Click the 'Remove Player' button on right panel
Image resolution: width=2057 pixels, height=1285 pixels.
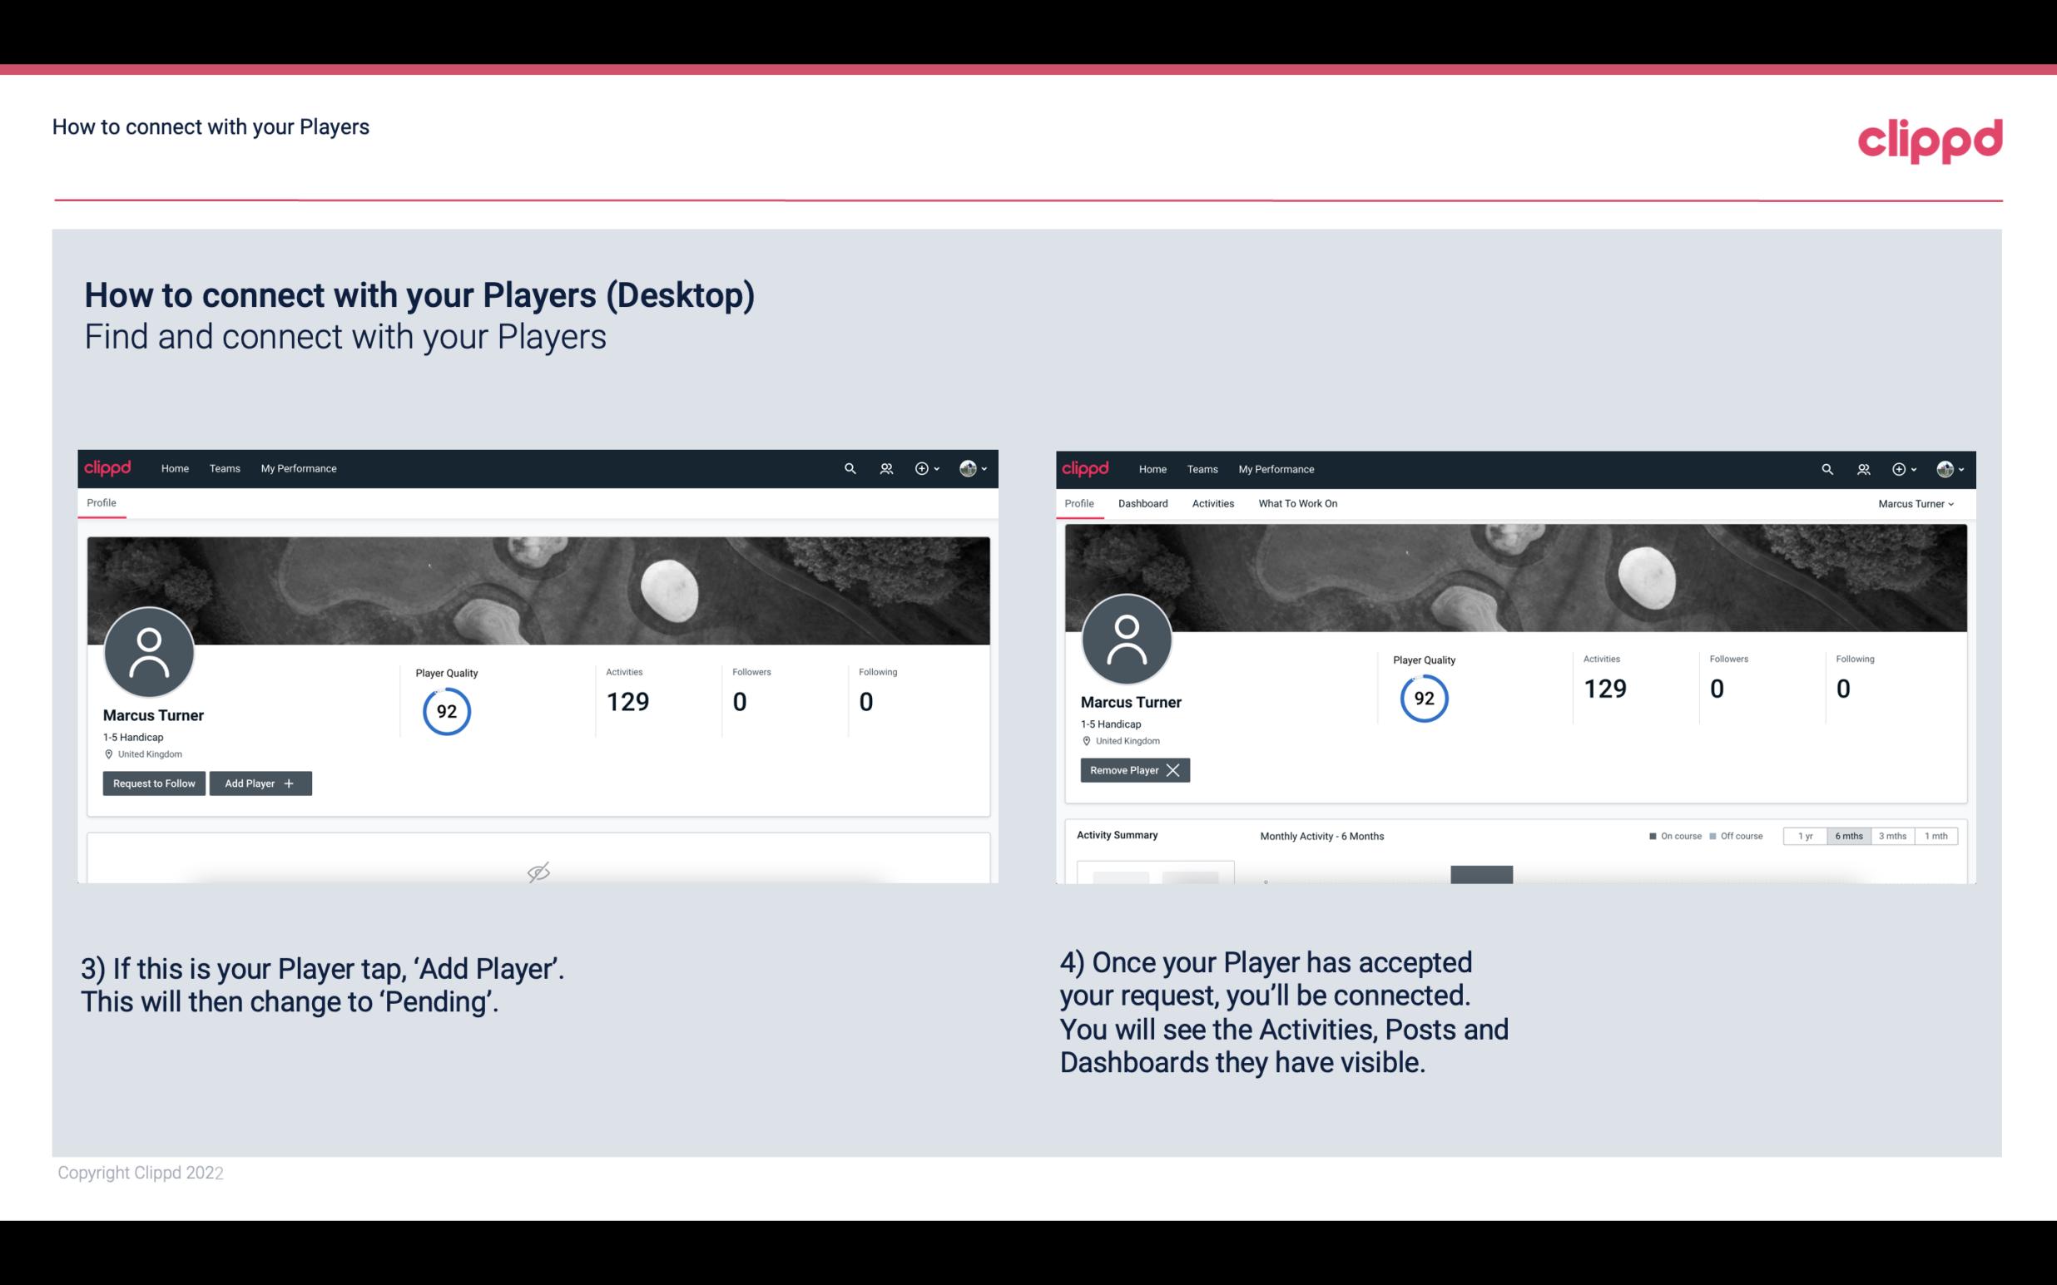[x=1132, y=770]
